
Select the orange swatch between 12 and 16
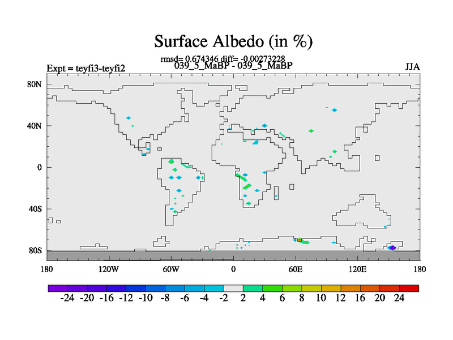tap(351, 288)
